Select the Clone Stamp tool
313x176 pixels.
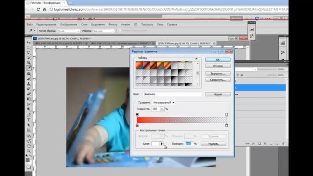point(29,84)
